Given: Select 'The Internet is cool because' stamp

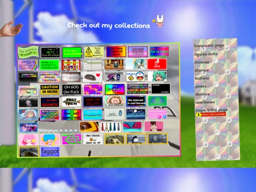Looking at the screenshot, I should [x=136, y=101].
